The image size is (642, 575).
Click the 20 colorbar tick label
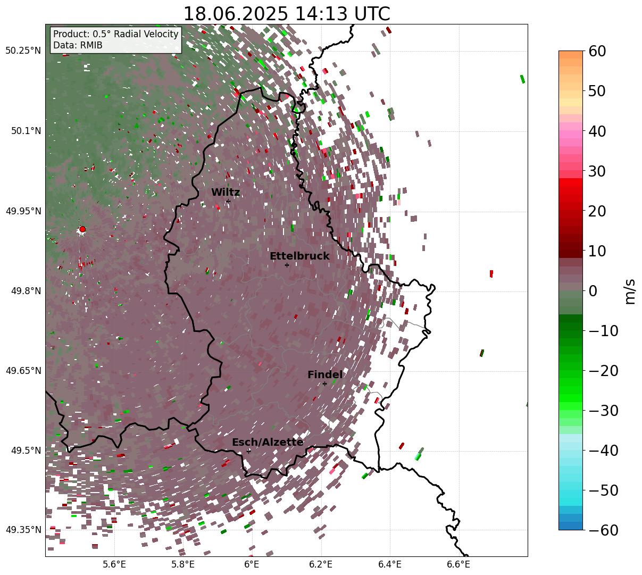click(x=597, y=211)
